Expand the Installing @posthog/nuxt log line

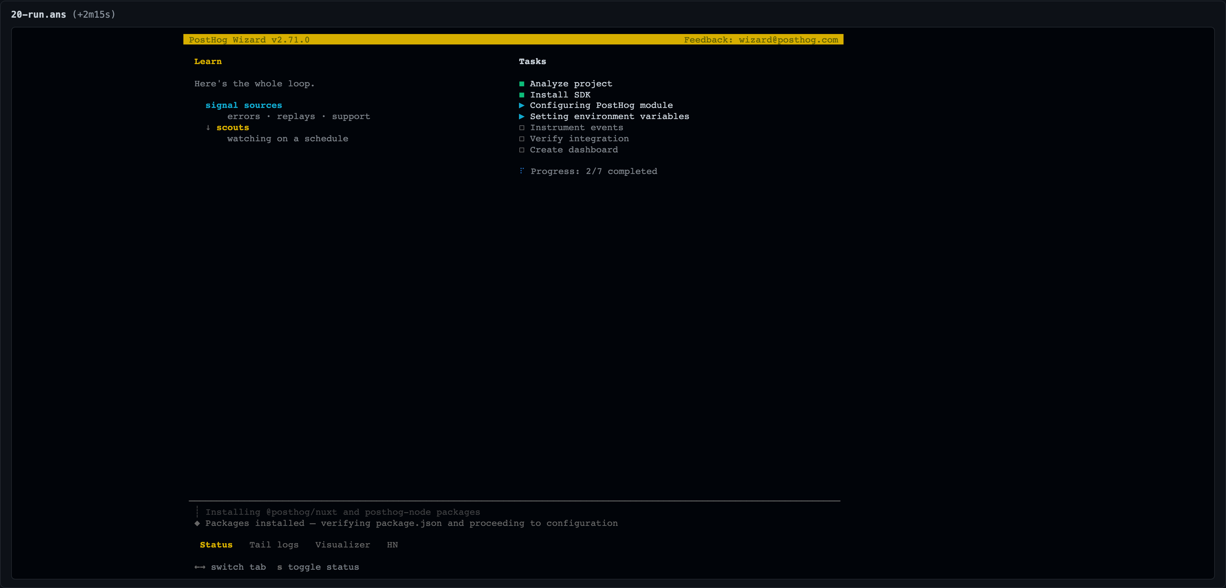343,512
